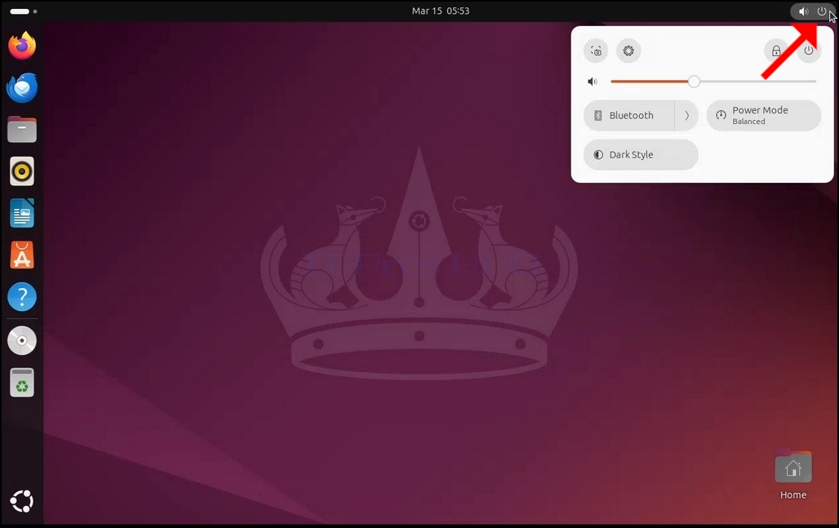Click the screenshot icon in quick settings
839x528 pixels.
point(596,51)
